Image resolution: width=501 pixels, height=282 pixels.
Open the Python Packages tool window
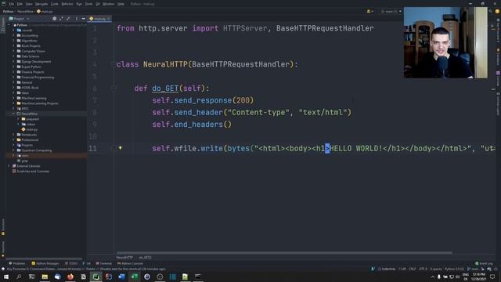[x=45, y=263]
